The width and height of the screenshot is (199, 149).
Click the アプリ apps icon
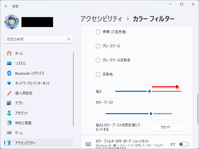[9, 103]
